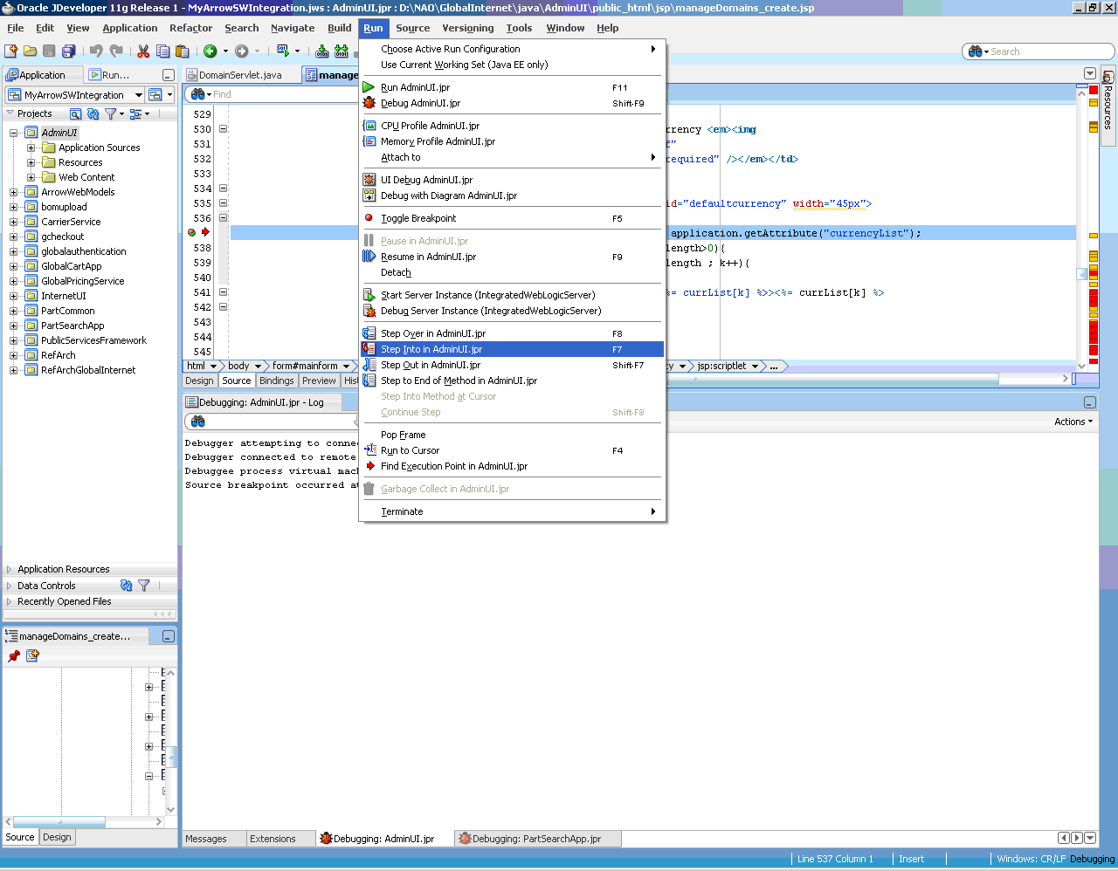The height and width of the screenshot is (871, 1118).
Task: Open the Choose Active Run Configuration submenu
Action: 513,49
